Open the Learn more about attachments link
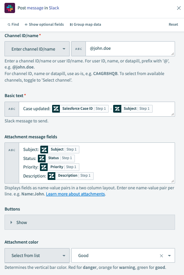This screenshot has height=275, width=184. [x=75, y=194]
